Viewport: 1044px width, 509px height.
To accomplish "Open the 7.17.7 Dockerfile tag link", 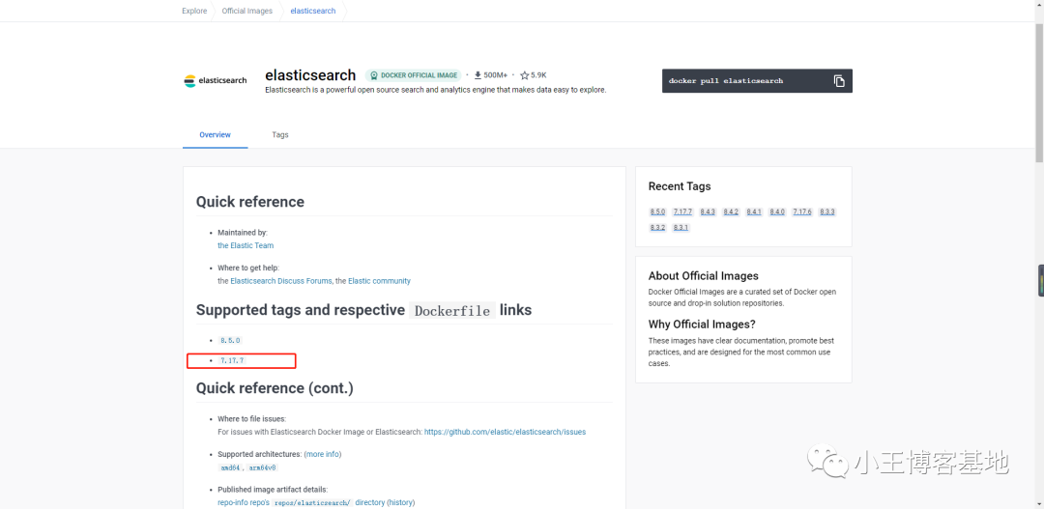I will click(x=232, y=360).
